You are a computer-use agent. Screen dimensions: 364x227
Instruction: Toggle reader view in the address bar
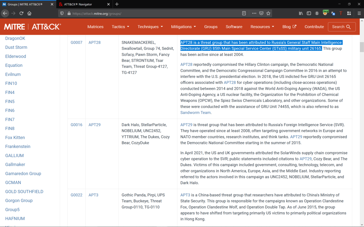(x=244, y=13)
